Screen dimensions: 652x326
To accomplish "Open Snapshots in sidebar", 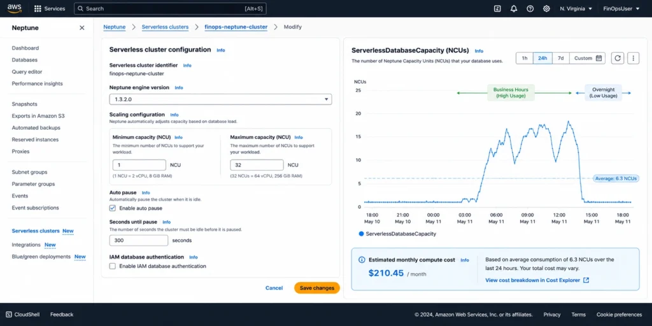I will tap(25, 104).
